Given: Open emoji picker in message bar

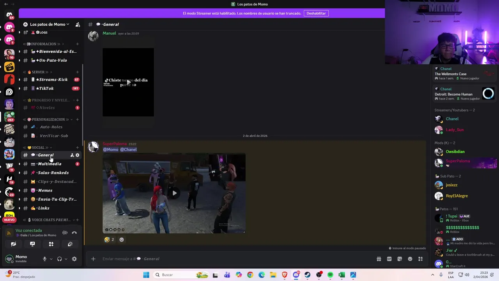Looking at the screenshot, I should pos(410,259).
